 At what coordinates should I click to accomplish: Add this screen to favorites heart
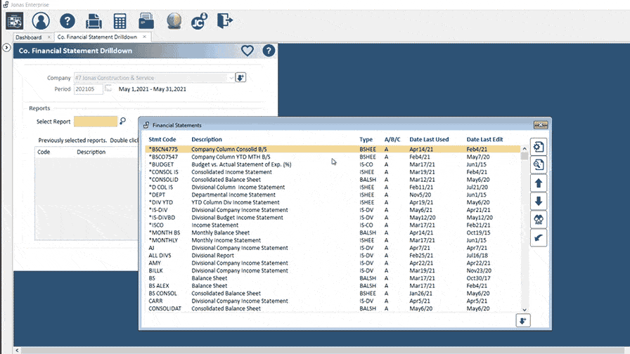(x=247, y=51)
